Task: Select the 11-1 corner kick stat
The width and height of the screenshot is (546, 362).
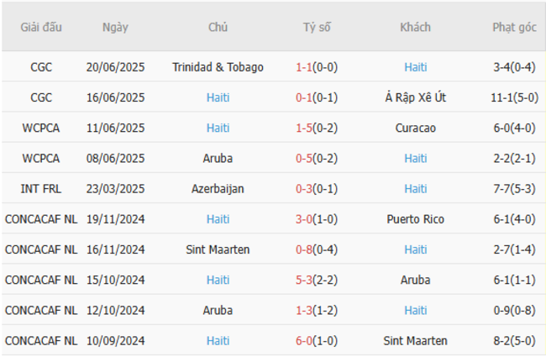Action: pyautogui.click(x=502, y=97)
